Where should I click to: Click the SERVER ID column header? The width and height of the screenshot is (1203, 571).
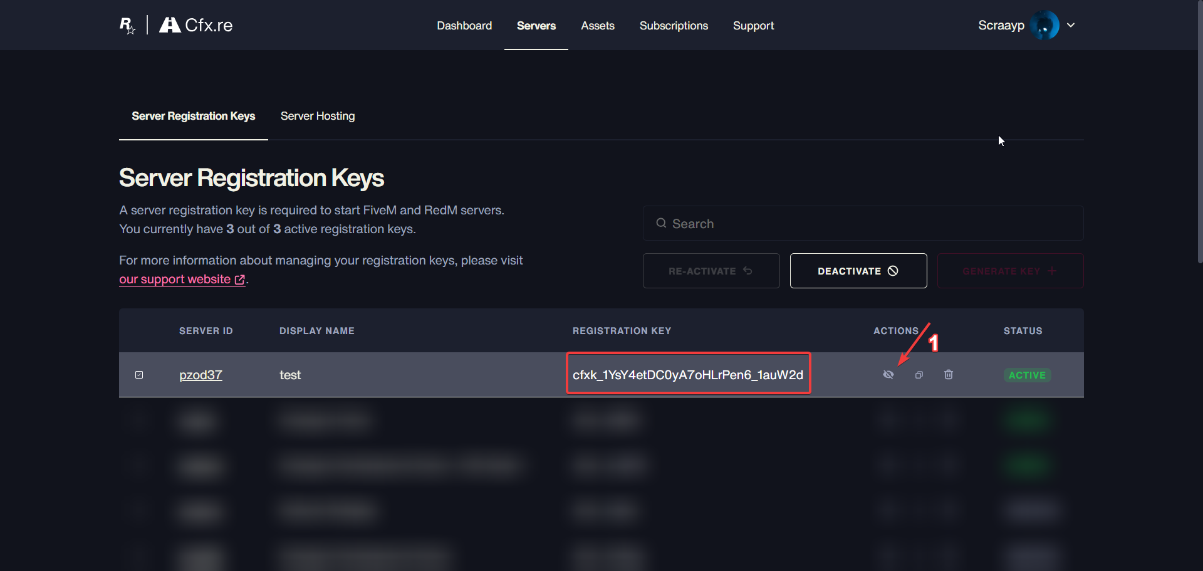point(206,331)
